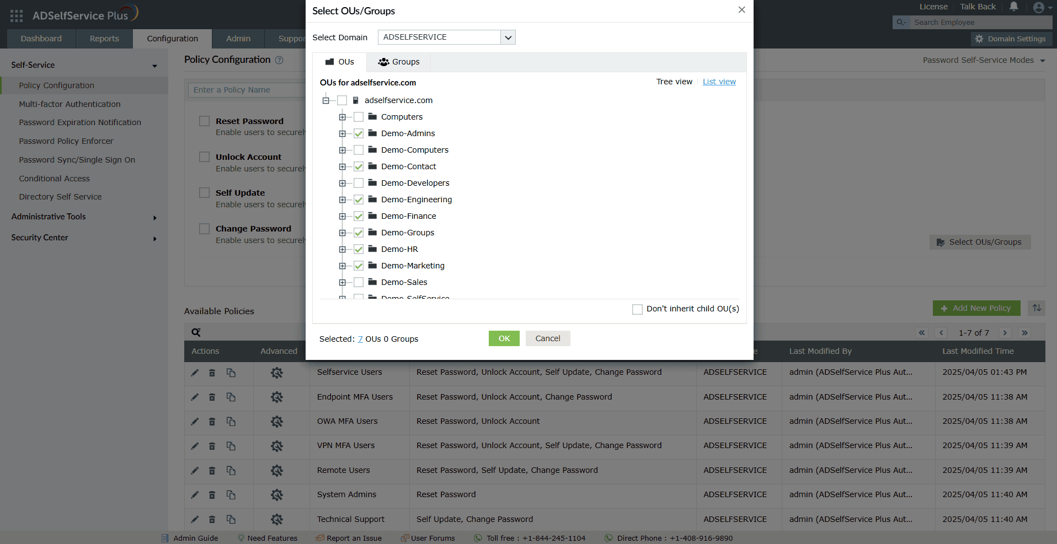
Task: Edit the Selfservice Users policy
Action: click(x=195, y=373)
